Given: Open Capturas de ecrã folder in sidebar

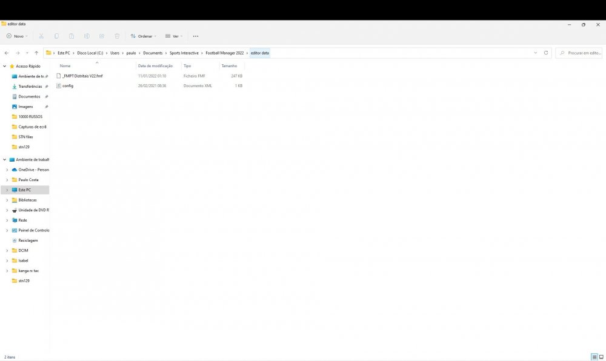Looking at the screenshot, I should point(32,127).
